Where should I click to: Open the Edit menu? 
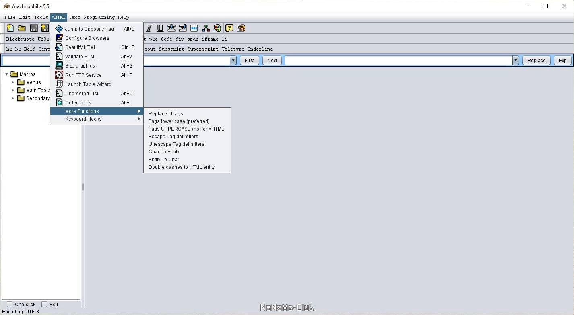coord(25,17)
